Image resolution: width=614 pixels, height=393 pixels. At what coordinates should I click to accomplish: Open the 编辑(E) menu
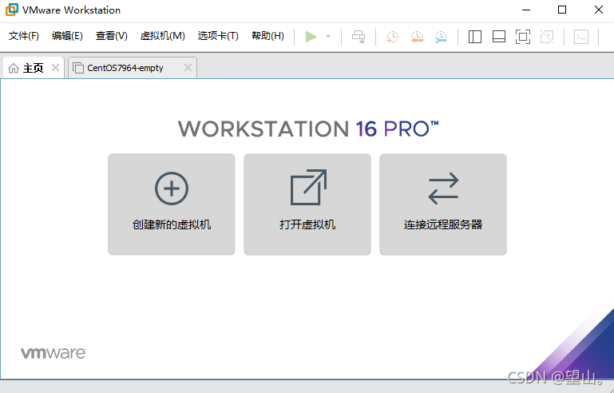coord(67,36)
